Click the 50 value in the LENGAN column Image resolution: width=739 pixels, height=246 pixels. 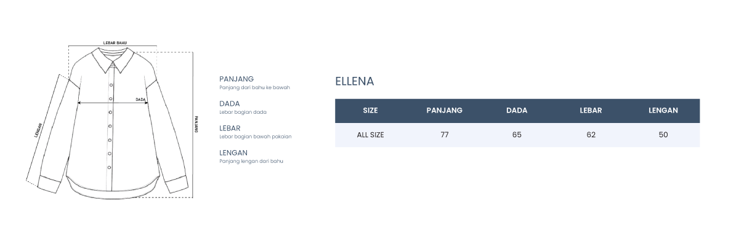click(x=663, y=135)
